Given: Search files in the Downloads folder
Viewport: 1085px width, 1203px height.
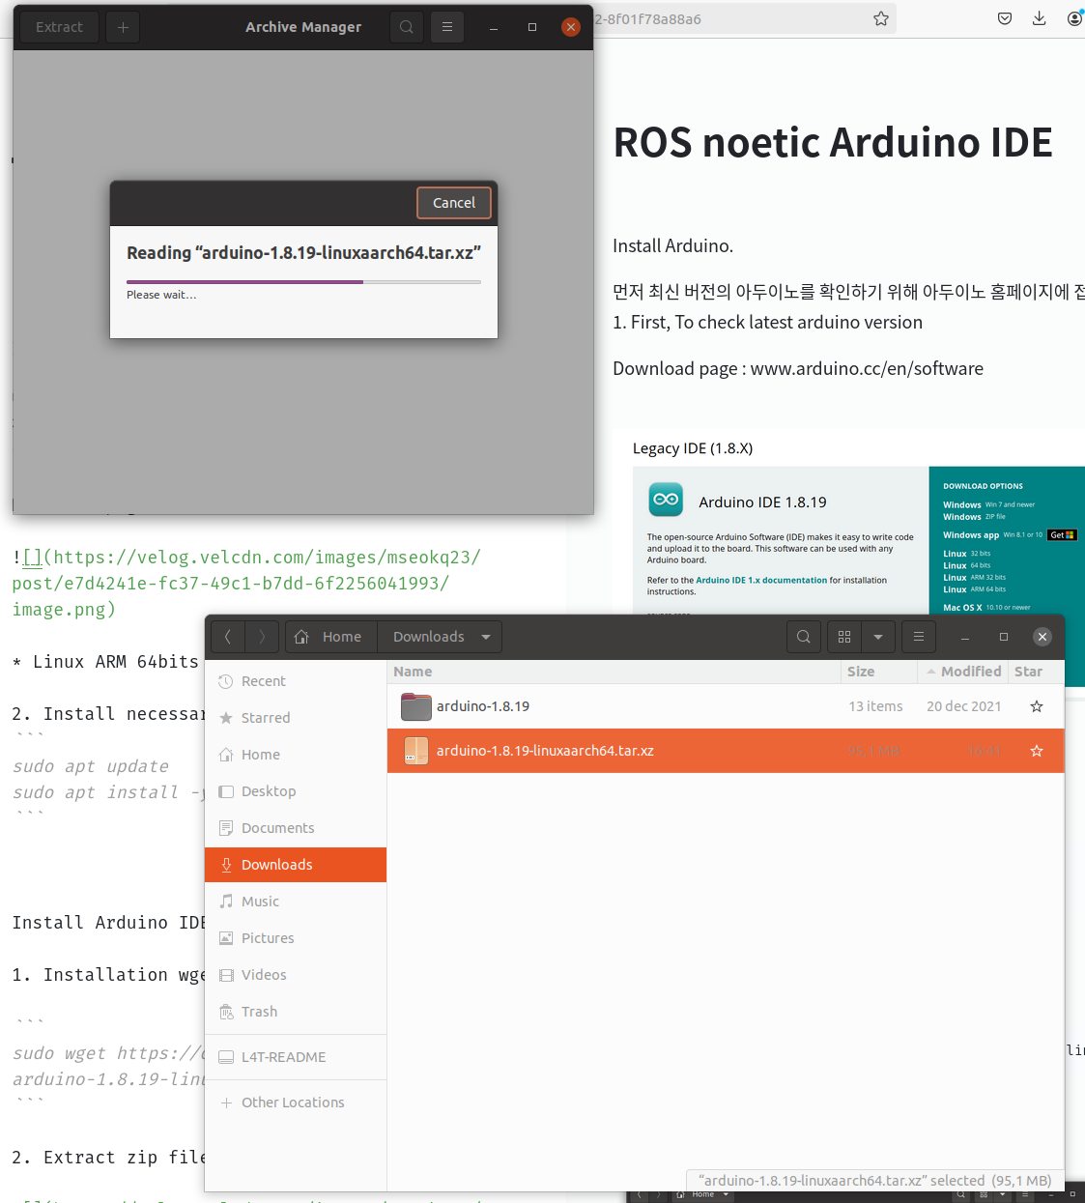Looking at the screenshot, I should [x=804, y=637].
